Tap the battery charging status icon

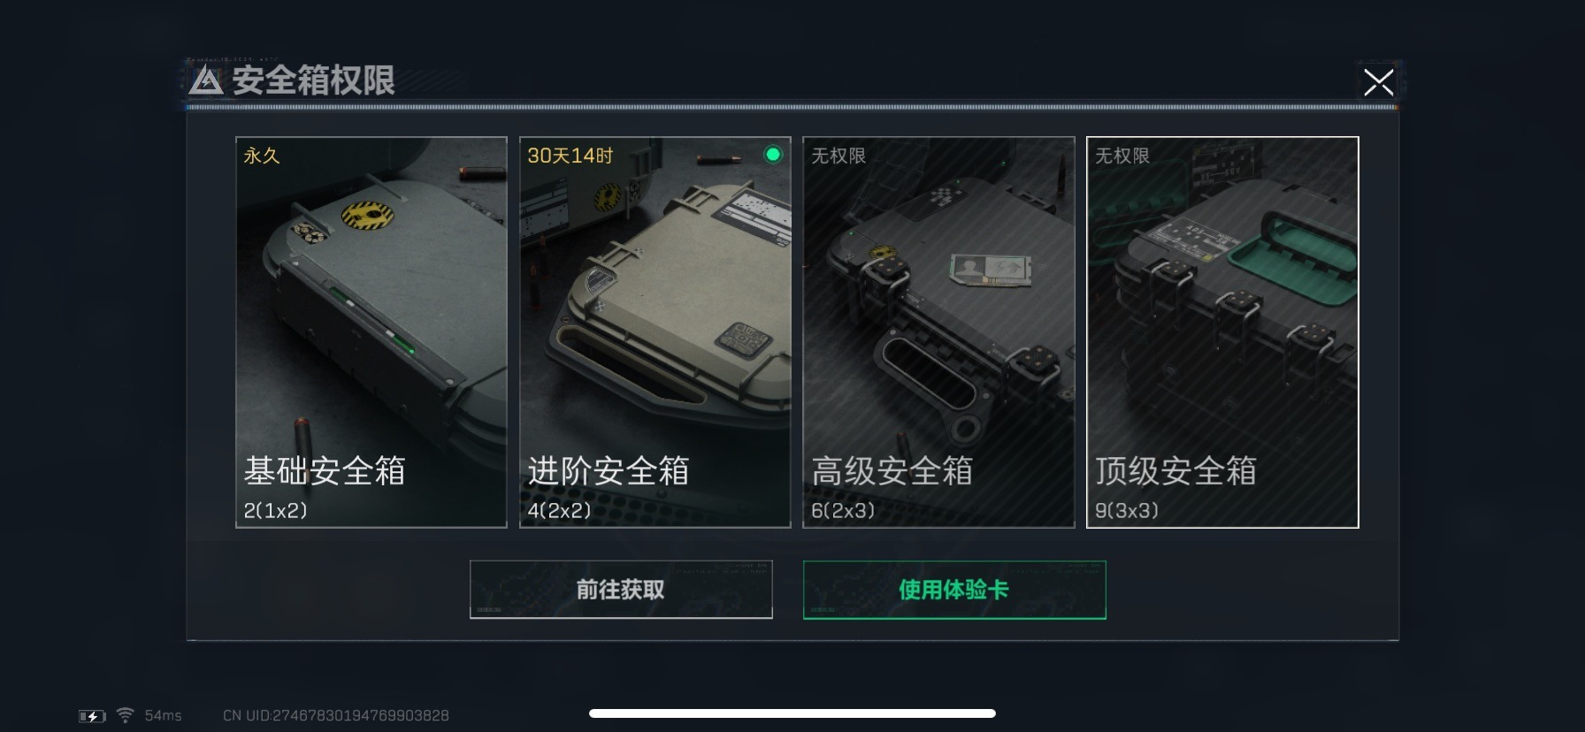(92, 716)
